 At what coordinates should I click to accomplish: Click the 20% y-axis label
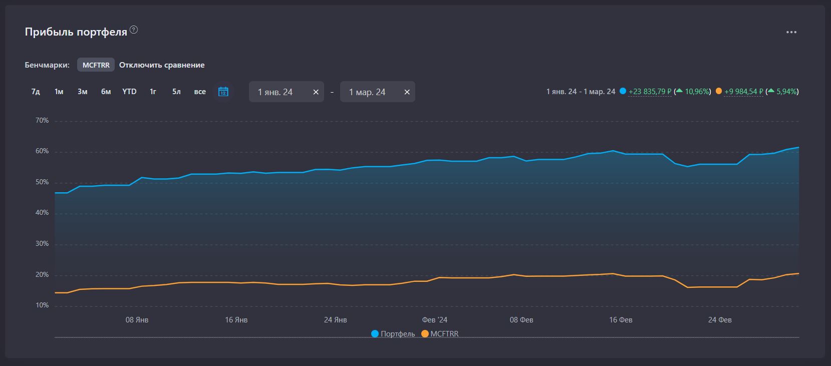click(42, 275)
